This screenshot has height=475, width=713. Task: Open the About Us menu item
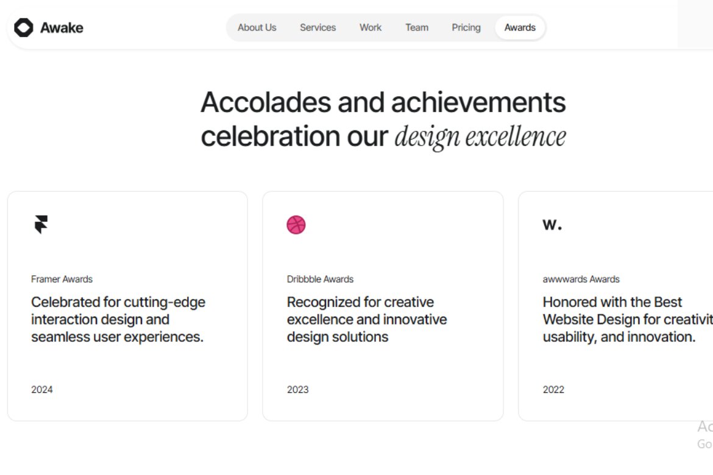tap(257, 27)
